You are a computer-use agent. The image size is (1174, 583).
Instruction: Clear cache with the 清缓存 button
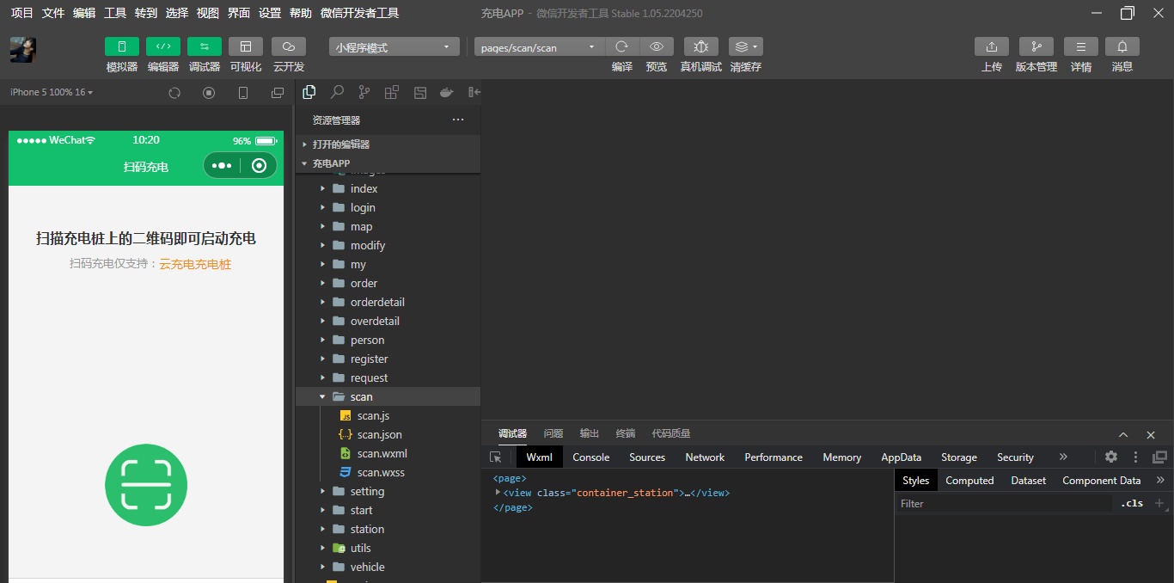tap(746, 46)
